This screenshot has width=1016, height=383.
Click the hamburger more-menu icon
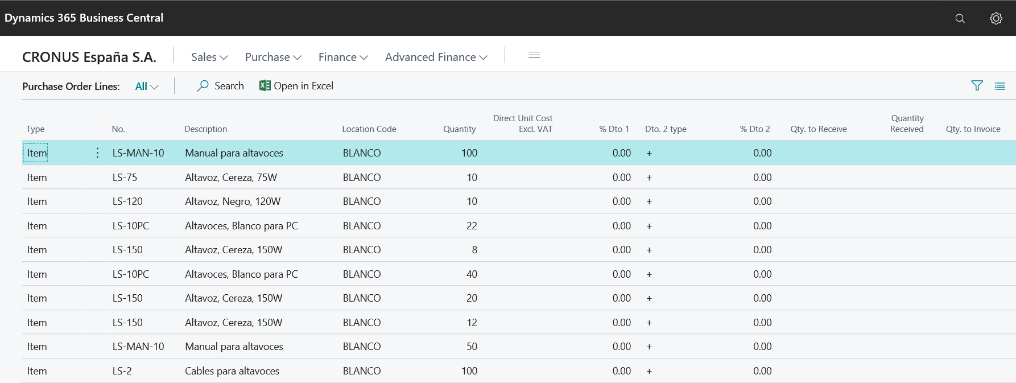coord(534,55)
